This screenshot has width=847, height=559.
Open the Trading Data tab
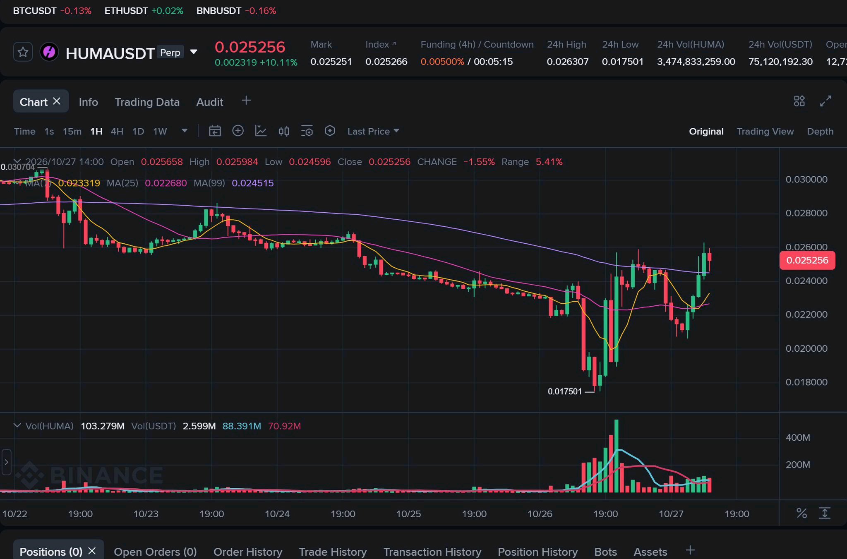tap(147, 102)
